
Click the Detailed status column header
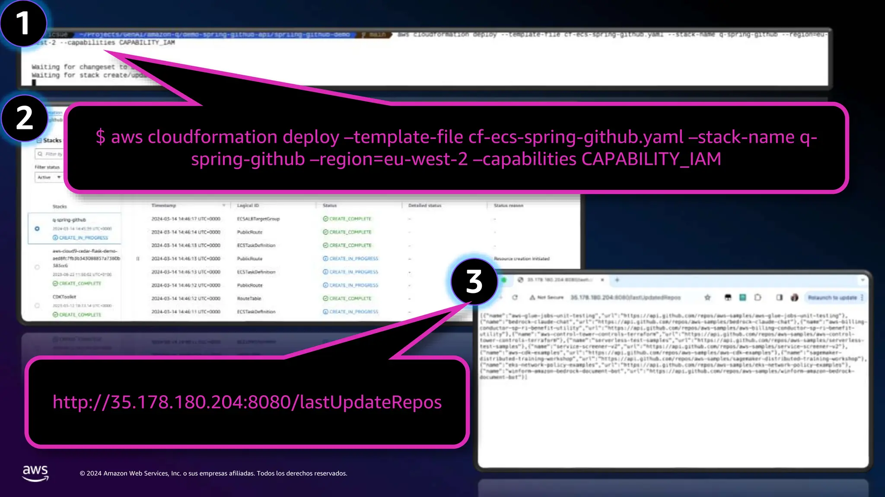click(x=425, y=205)
